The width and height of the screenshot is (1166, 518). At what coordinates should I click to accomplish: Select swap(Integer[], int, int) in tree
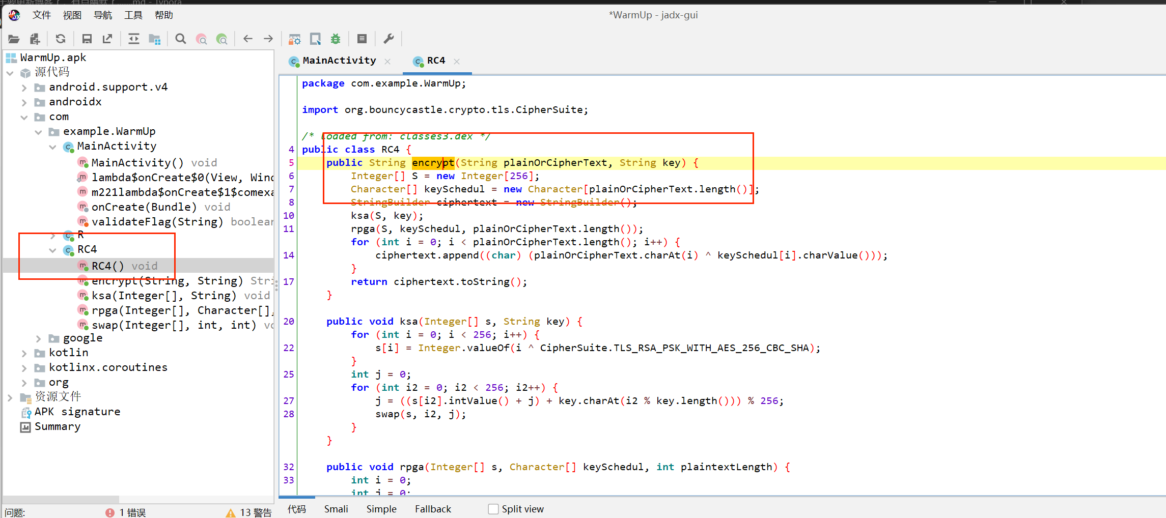[x=175, y=325]
